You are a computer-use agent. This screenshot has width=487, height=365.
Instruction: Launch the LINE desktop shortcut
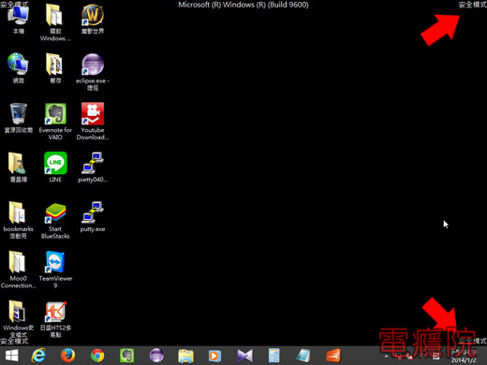(x=55, y=168)
